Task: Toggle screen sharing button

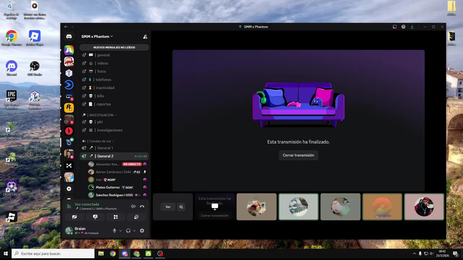Action: point(95,217)
